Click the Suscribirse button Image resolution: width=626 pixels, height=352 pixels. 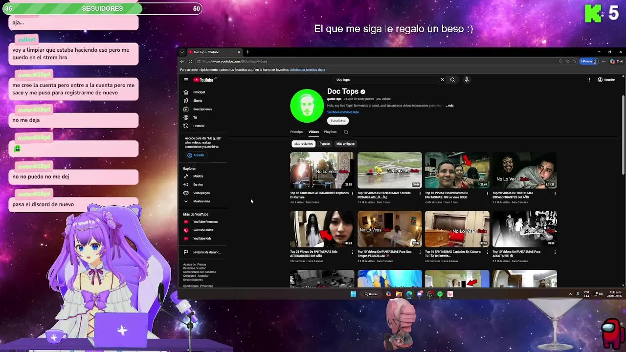[x=338, y=120]
